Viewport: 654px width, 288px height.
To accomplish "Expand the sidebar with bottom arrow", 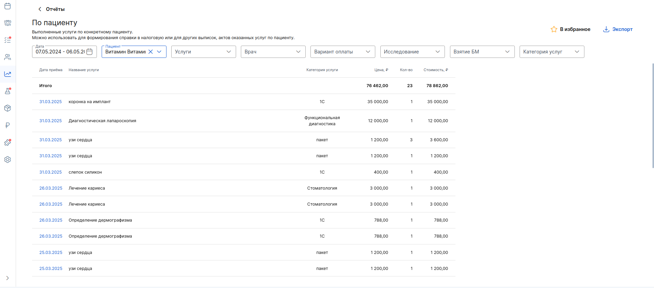I will [8, 278].
